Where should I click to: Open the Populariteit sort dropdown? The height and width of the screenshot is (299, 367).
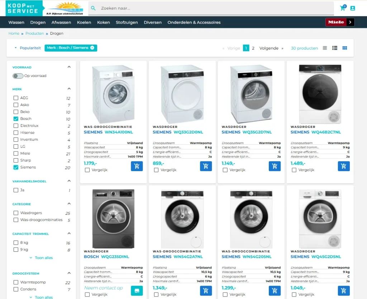pyautogui.click(x=28, y=48)
